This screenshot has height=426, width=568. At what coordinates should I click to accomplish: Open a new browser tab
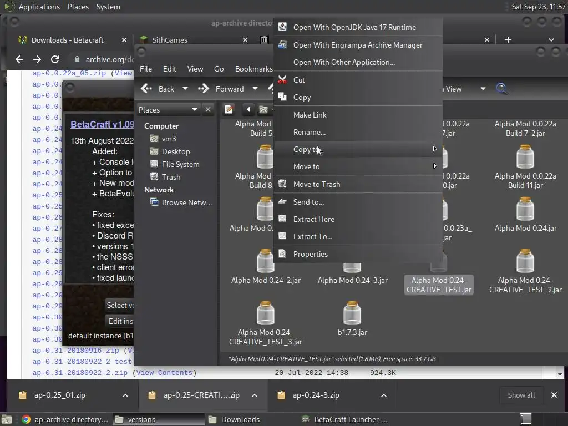[508, 40]
